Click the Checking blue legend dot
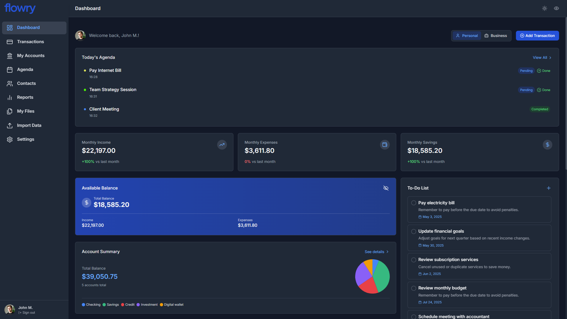 (x=84, y=305)
